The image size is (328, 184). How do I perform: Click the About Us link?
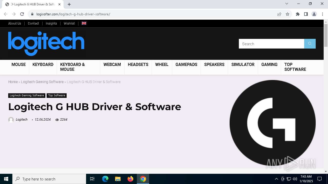(x=15, y=23)
